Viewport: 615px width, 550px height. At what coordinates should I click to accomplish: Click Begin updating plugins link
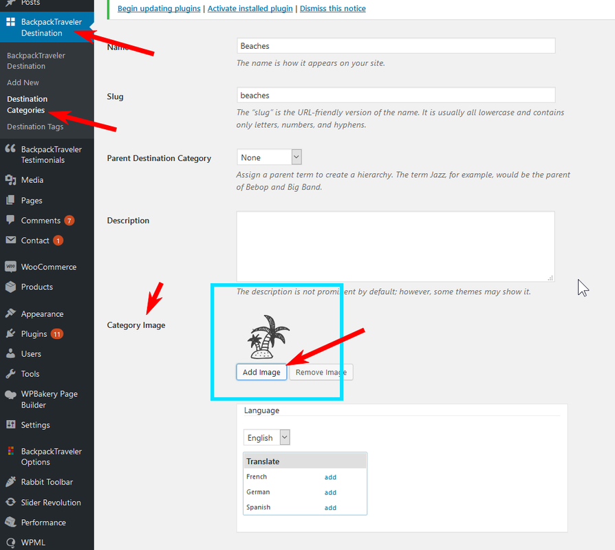point(159,8)
